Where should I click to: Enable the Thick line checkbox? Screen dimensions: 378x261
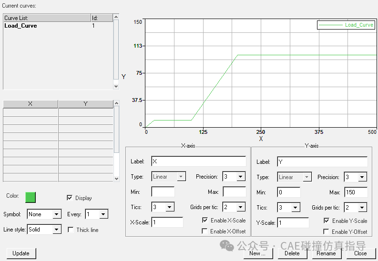[71, 230]
